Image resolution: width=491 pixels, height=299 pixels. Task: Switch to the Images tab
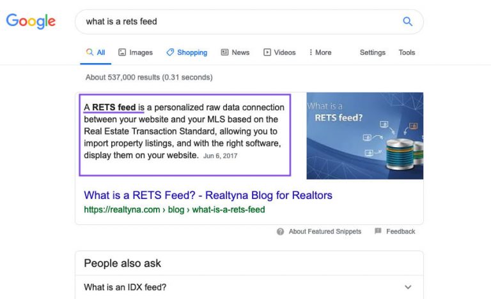tap(136, 52)
